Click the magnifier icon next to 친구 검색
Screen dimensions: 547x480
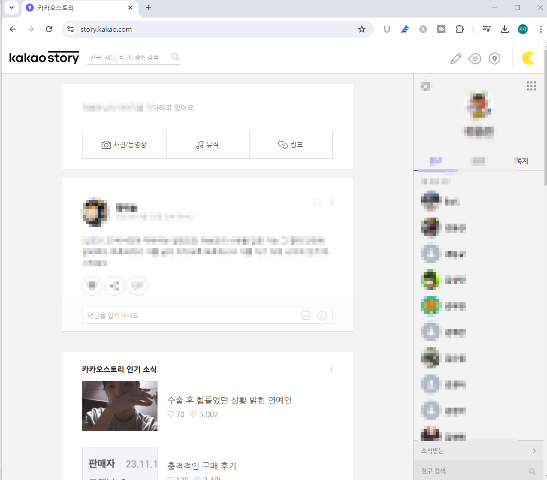pos(532,471)
